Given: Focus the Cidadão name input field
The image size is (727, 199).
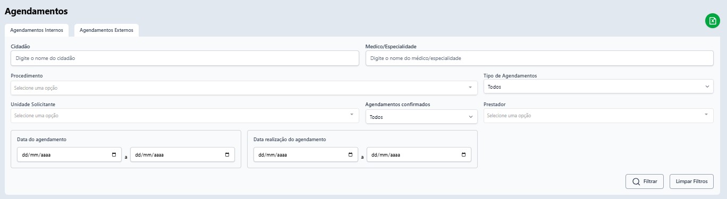Looking at the screenshot, I should [x=185, y=58].
